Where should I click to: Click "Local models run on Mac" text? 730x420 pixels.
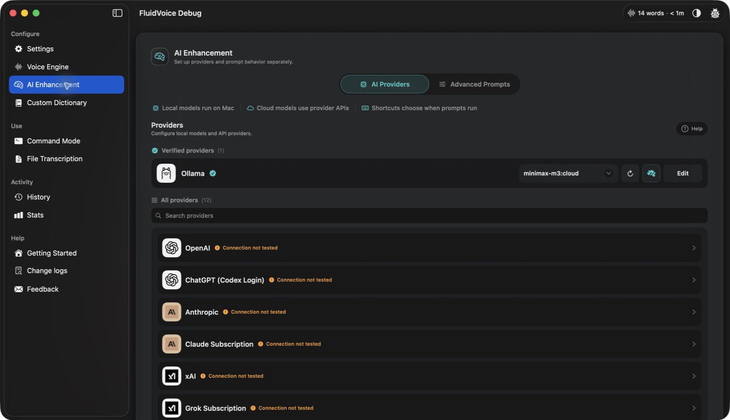198,108
